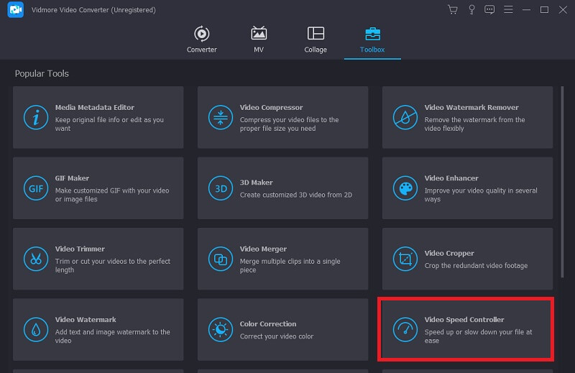
Task: Open the register key icon
Action: pos(471,10)
